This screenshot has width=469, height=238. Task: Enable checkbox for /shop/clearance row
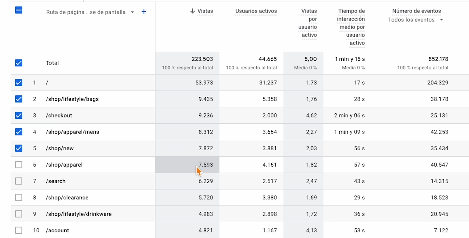(x=19, y=197)
